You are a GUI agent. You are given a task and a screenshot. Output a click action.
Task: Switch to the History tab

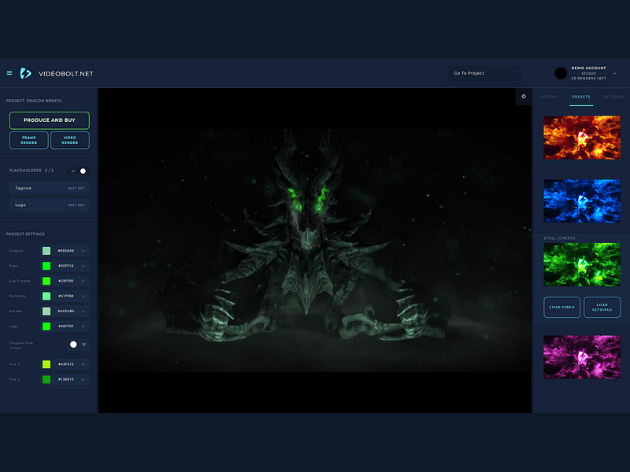pyautogui.click(x=549, y=98)
